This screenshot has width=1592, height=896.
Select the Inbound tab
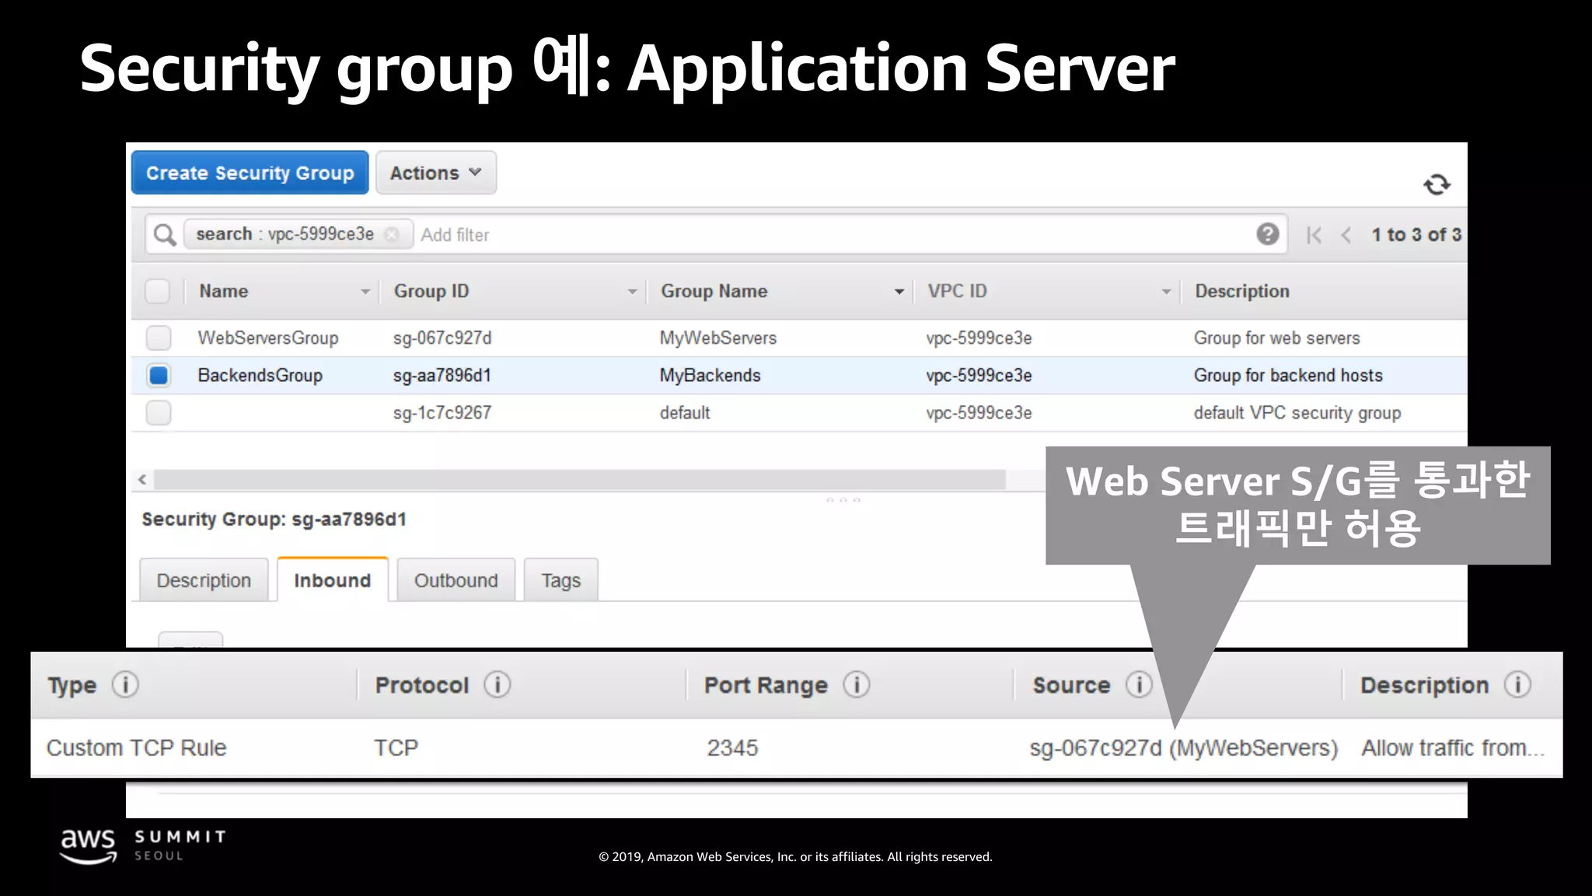click(x=333, y=580)
